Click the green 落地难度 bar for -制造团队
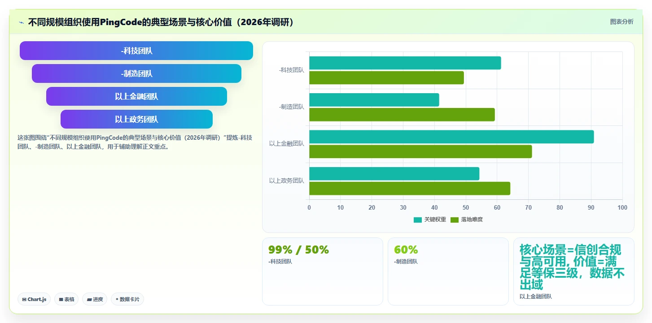The width and height of the screenshot is (652, 323). click(402, 114)
